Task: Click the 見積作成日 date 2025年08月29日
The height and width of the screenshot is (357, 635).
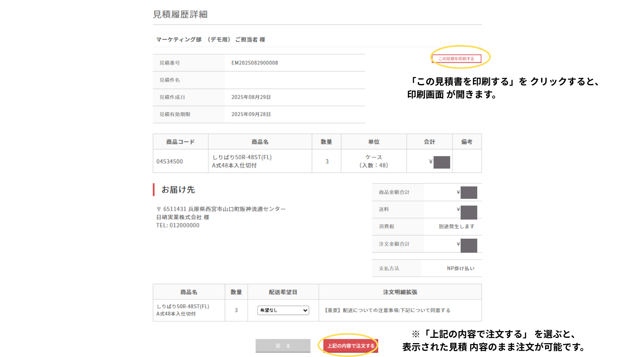Action: [x=251, y=97]
